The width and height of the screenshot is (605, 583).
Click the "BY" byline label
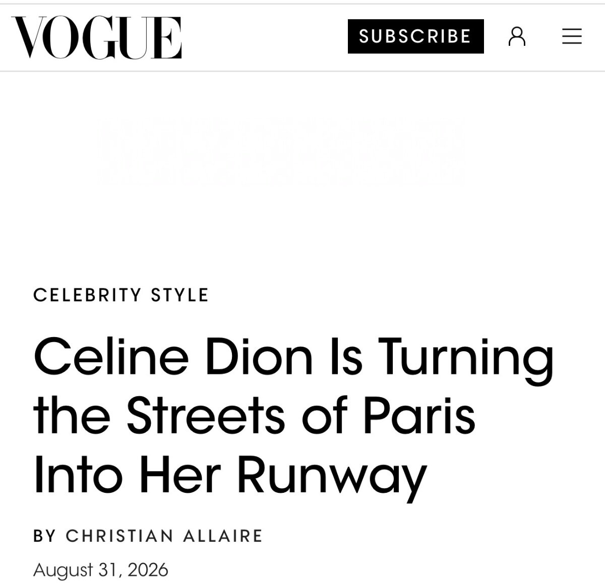[x=45, y=536]
